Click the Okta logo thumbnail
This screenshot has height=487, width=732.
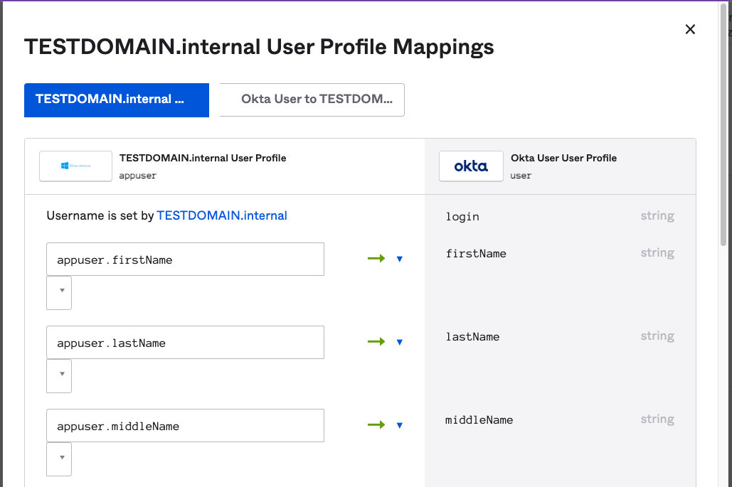pyautogui.click(x=471, y=166)
